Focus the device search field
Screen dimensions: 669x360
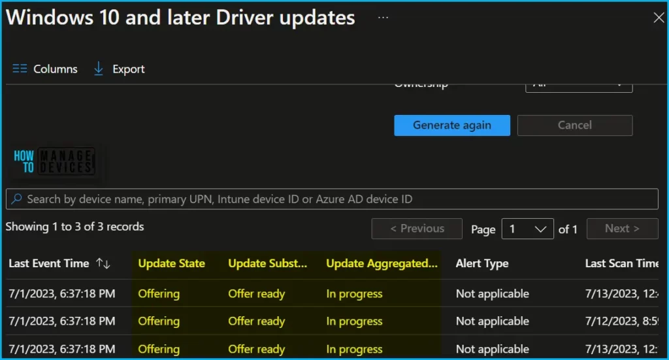[332, 199]
